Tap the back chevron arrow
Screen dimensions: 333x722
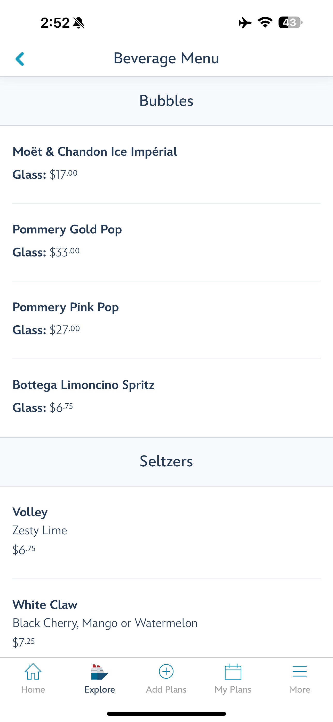[20, 59]
